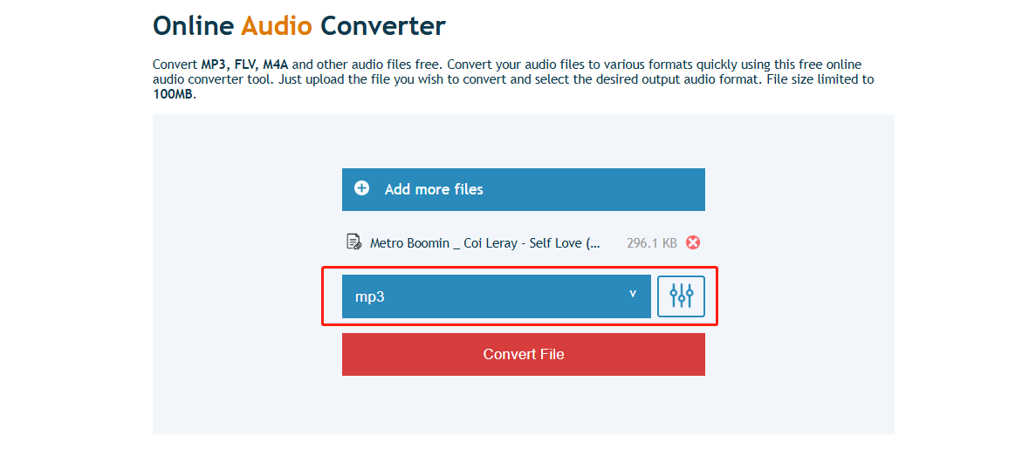Viewport: 1036px width, 456px height.
Task: Click the word Converter in the page title
Action: tap(383, 26)
